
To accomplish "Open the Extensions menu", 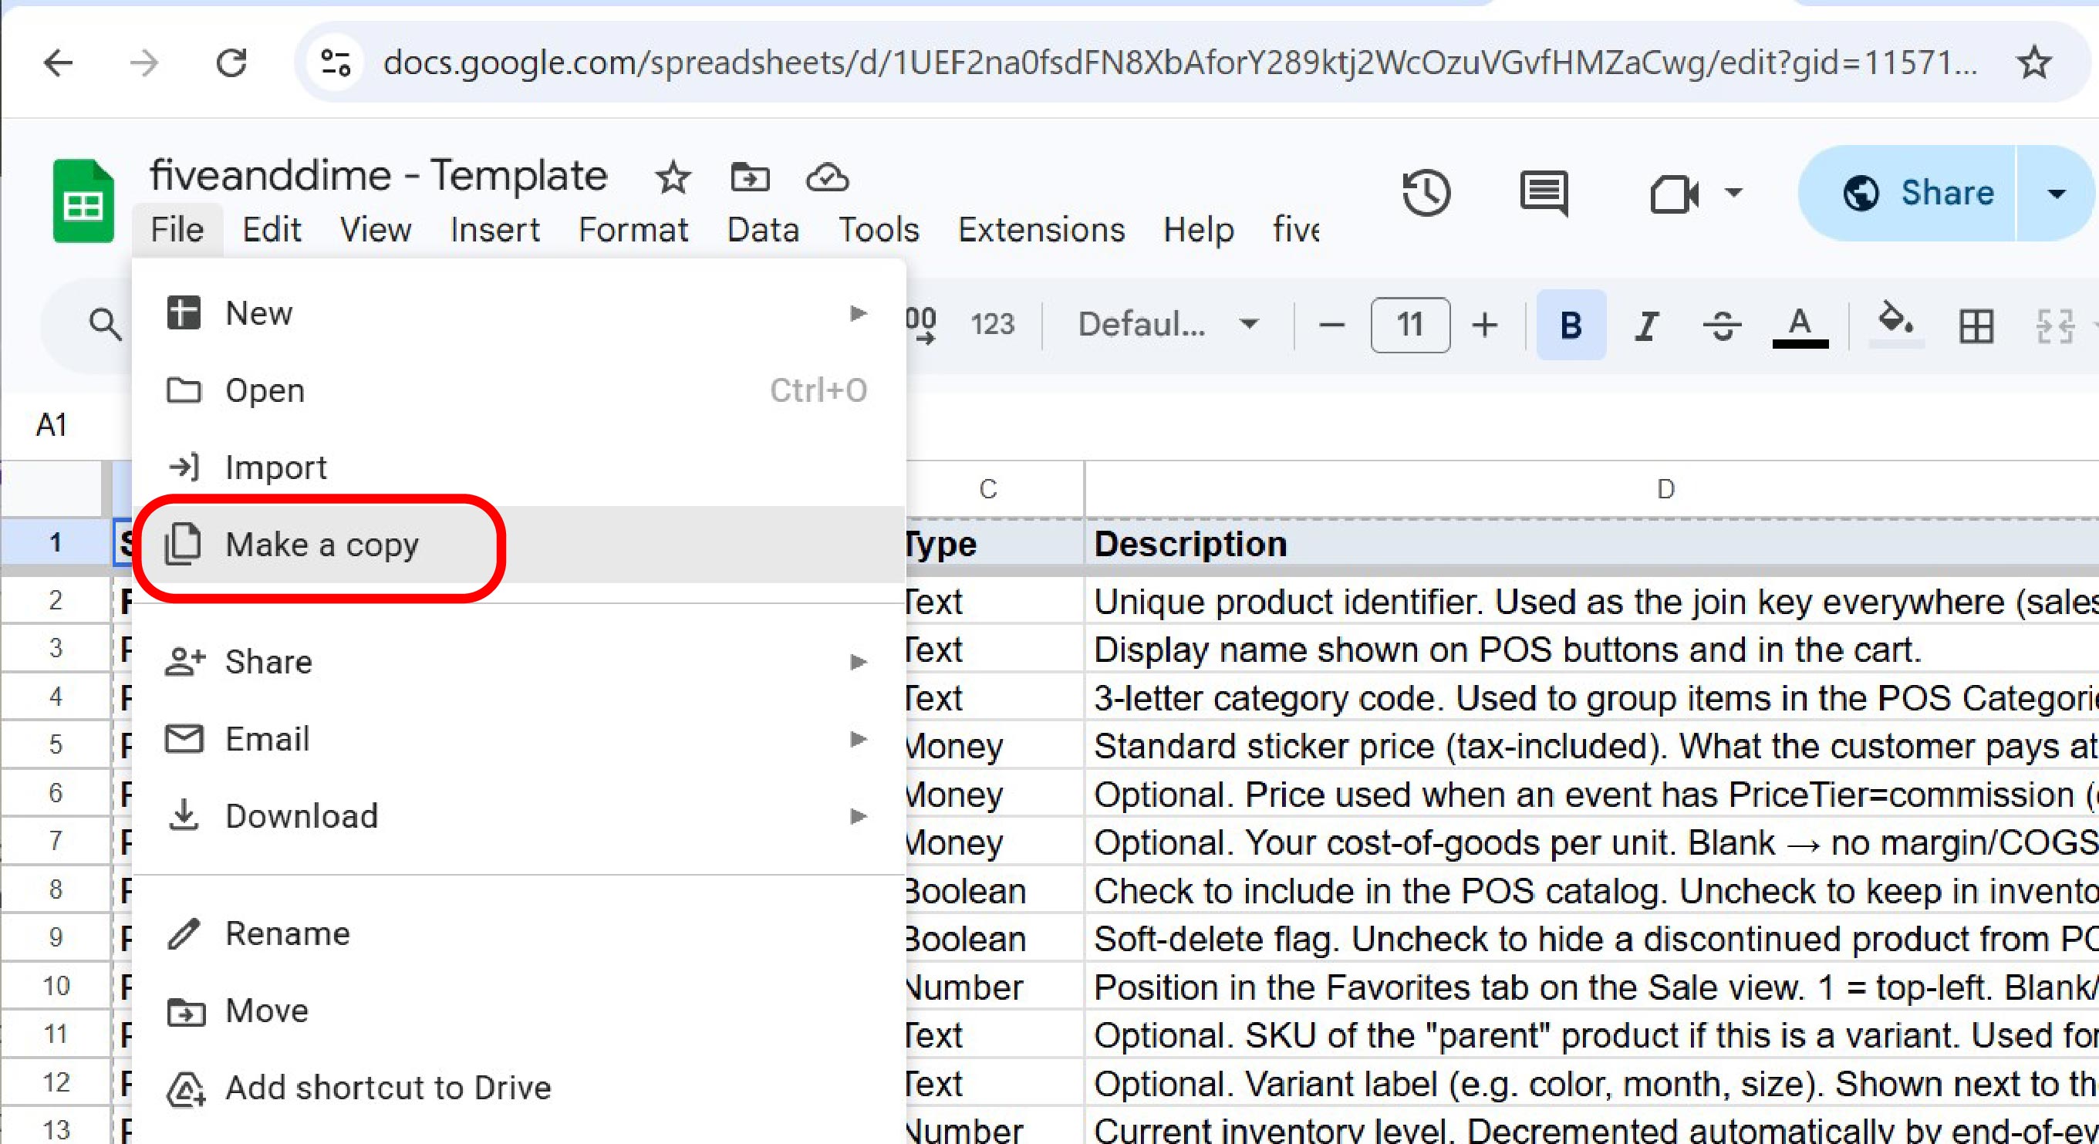I will pyautogui.click(x=1041, y=230).
